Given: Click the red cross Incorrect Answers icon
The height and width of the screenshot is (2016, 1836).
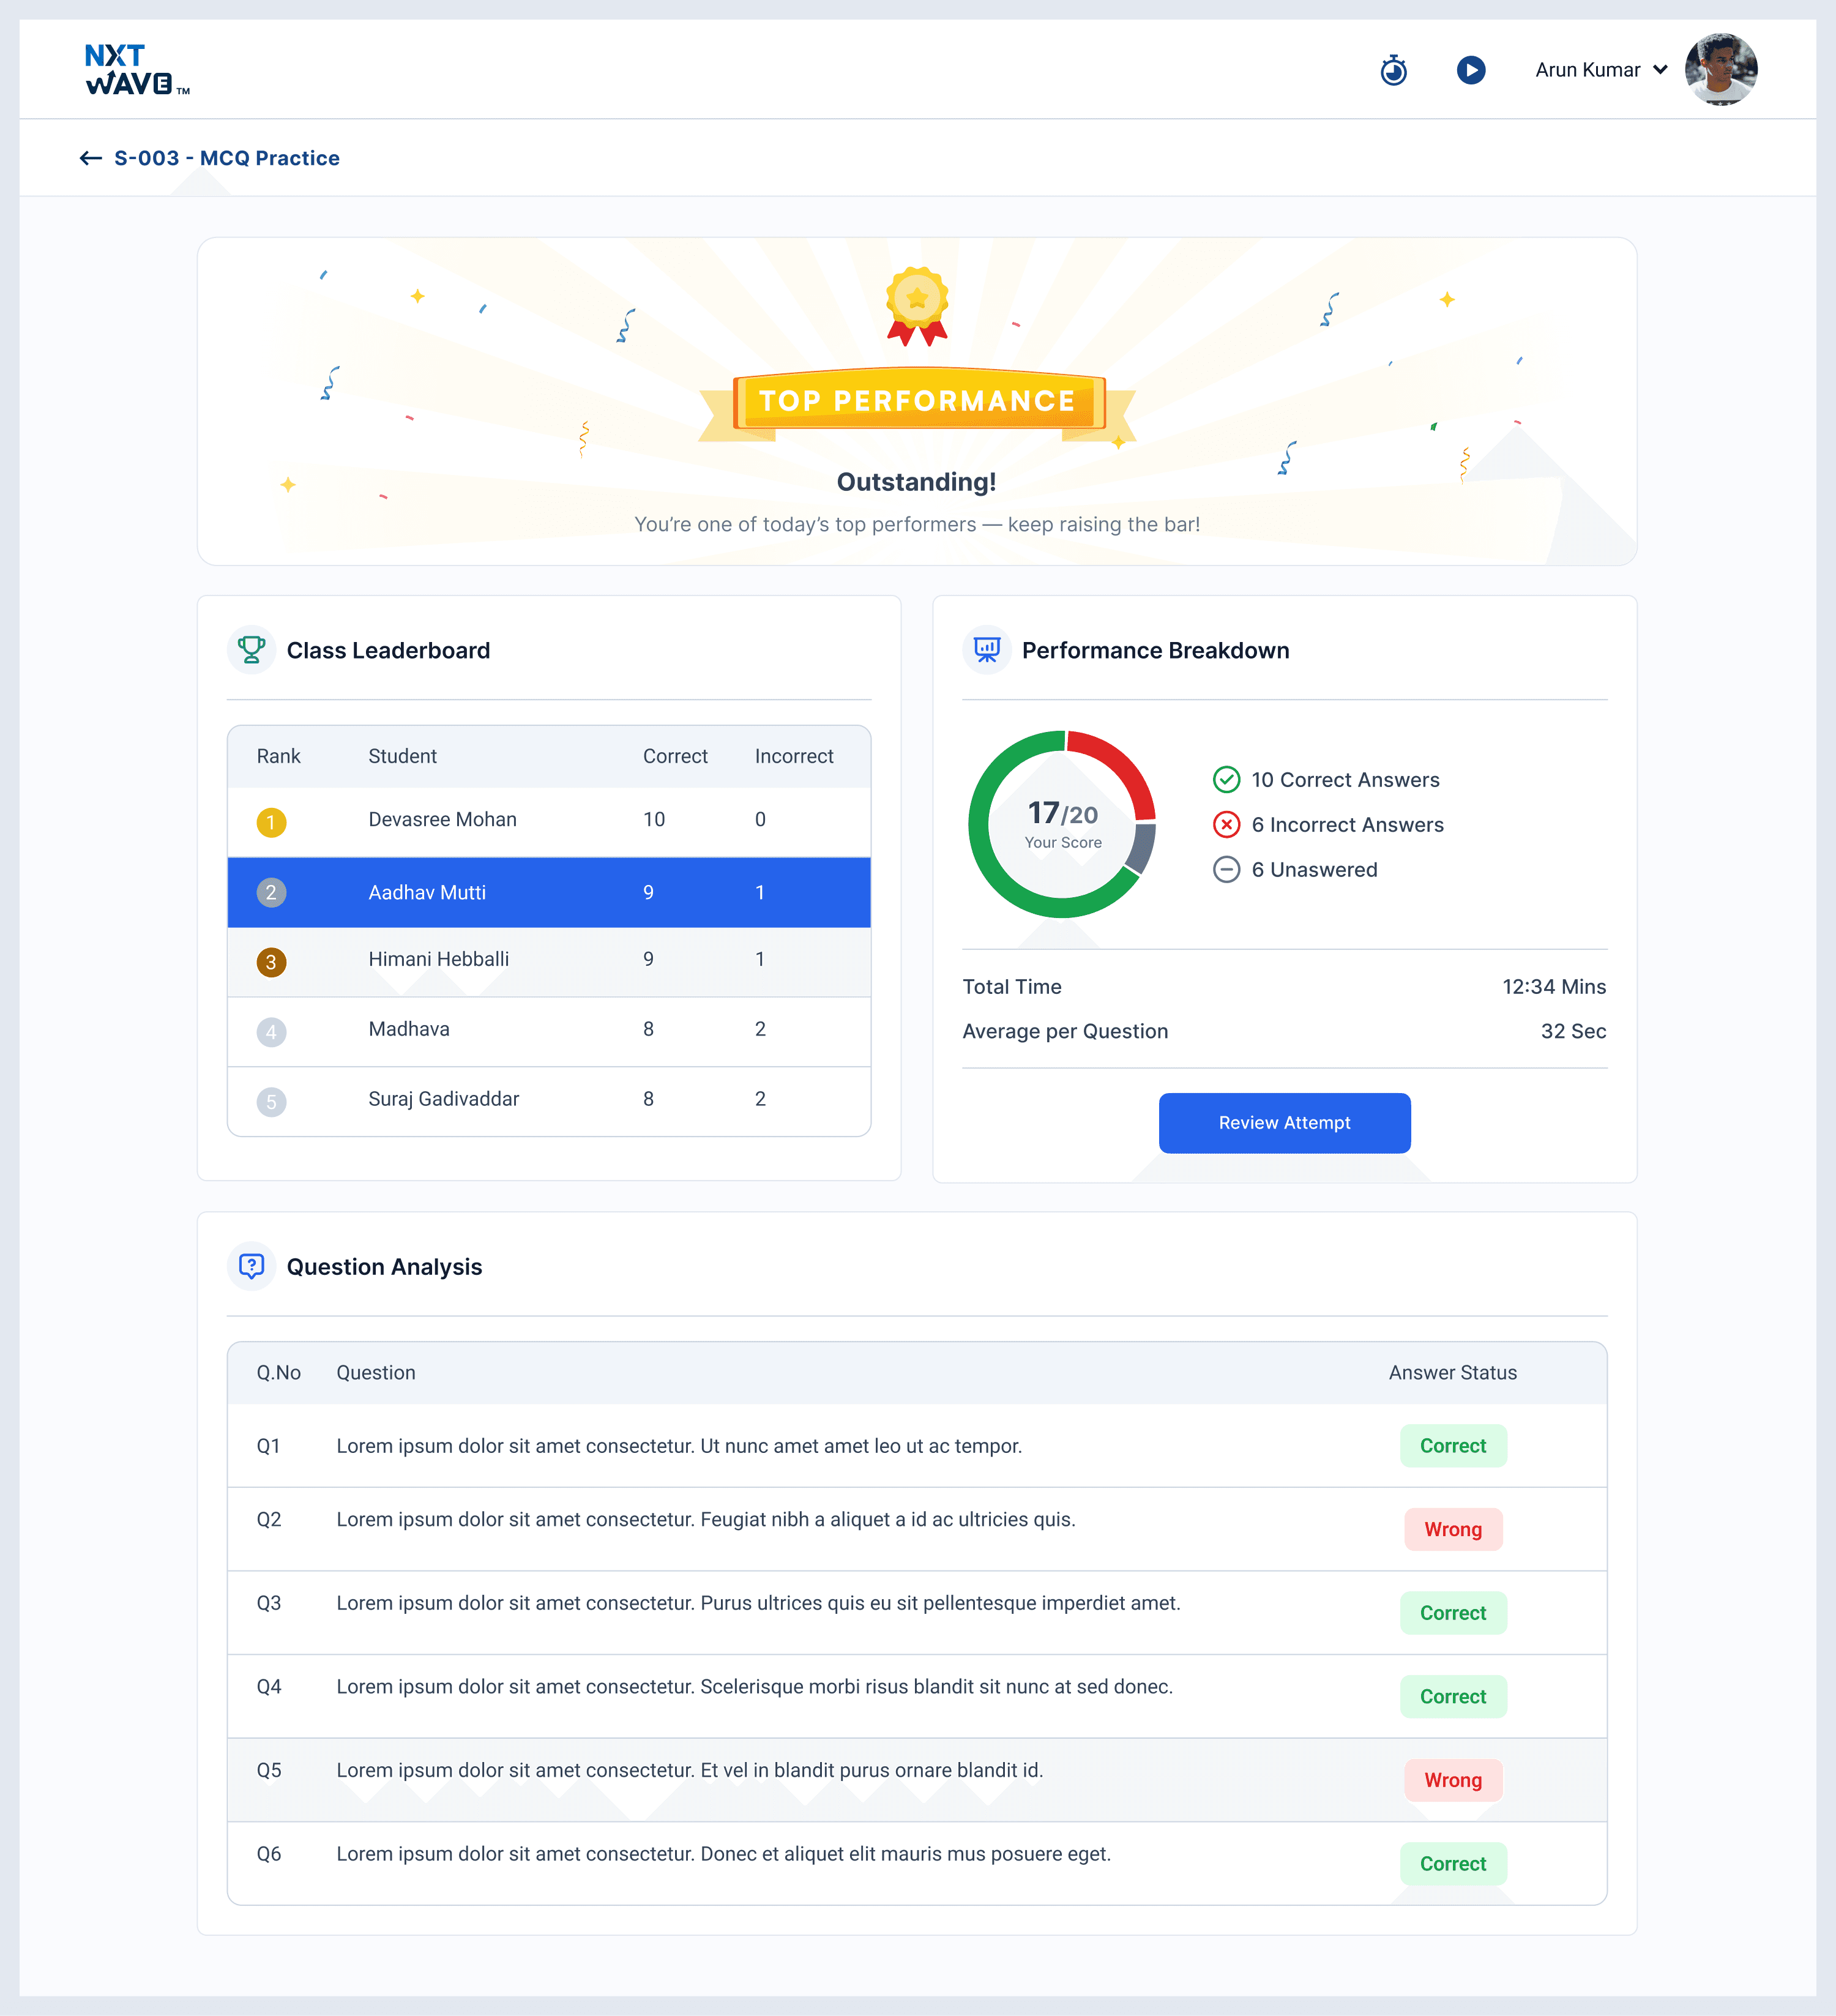Looking at the screenshot, I should pos(1226,824).
